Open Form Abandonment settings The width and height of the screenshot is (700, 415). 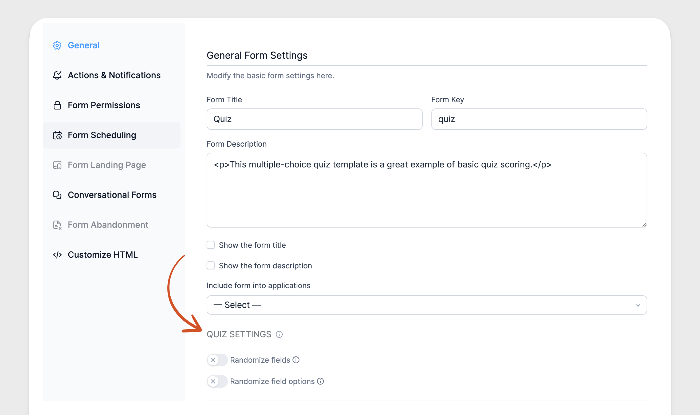(112, 225)
